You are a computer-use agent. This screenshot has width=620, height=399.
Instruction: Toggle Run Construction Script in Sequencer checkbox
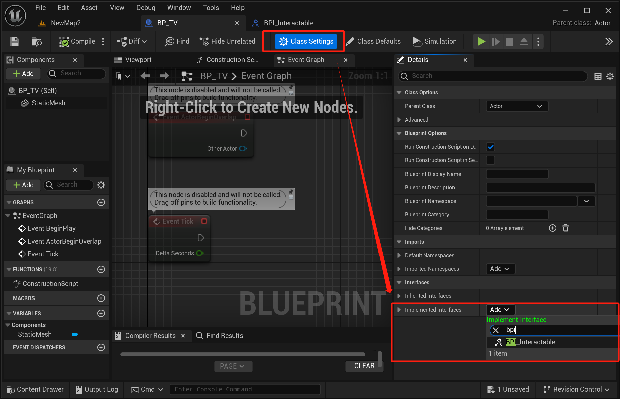coord(490,160)
